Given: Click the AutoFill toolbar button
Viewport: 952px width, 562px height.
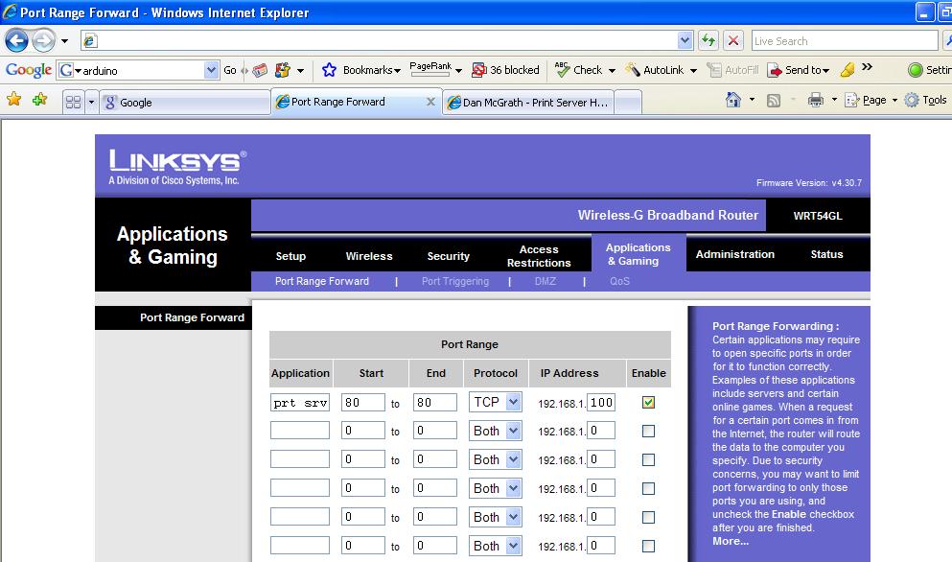Looking at the screenshot, I should pos(732,70).
